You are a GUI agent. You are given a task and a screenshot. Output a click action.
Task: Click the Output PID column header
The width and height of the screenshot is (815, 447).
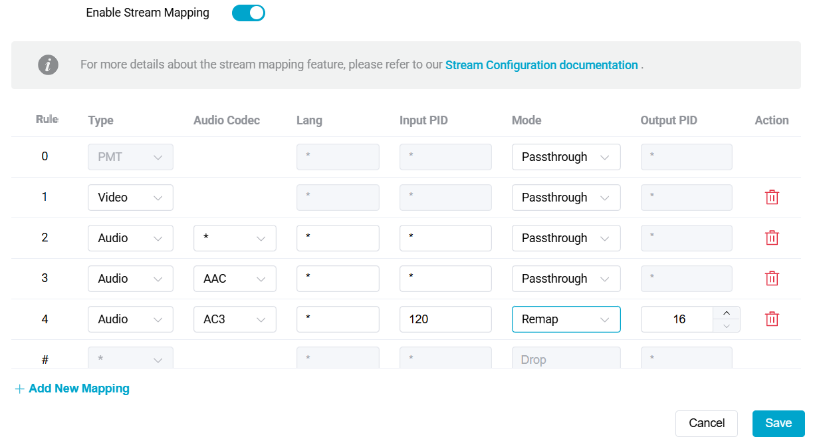(x=669, y=120)
